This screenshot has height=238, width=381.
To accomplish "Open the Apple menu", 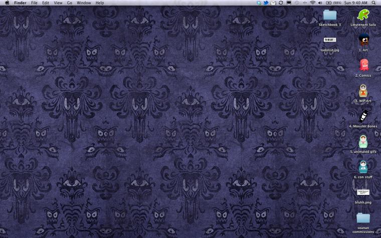I will pos(7,3).
